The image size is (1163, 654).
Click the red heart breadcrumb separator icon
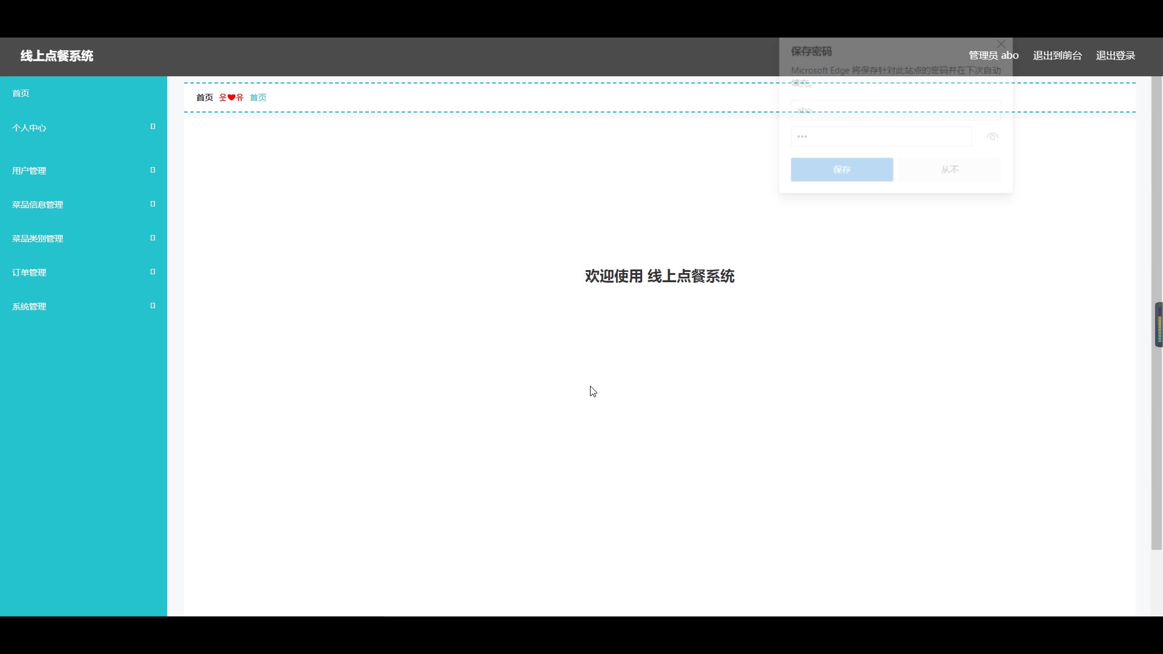point(231,97)
